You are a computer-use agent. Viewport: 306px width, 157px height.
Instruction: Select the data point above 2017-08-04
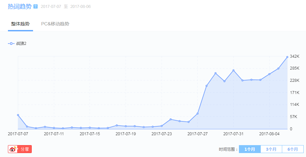269,74
